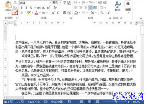Switch to Web Layout view
147x105 pixels.
[98, 102]
